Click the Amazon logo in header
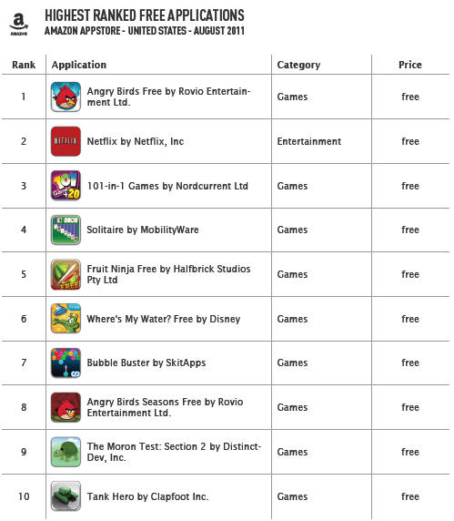Screen dimensions: 454x521 coord(18,24)
